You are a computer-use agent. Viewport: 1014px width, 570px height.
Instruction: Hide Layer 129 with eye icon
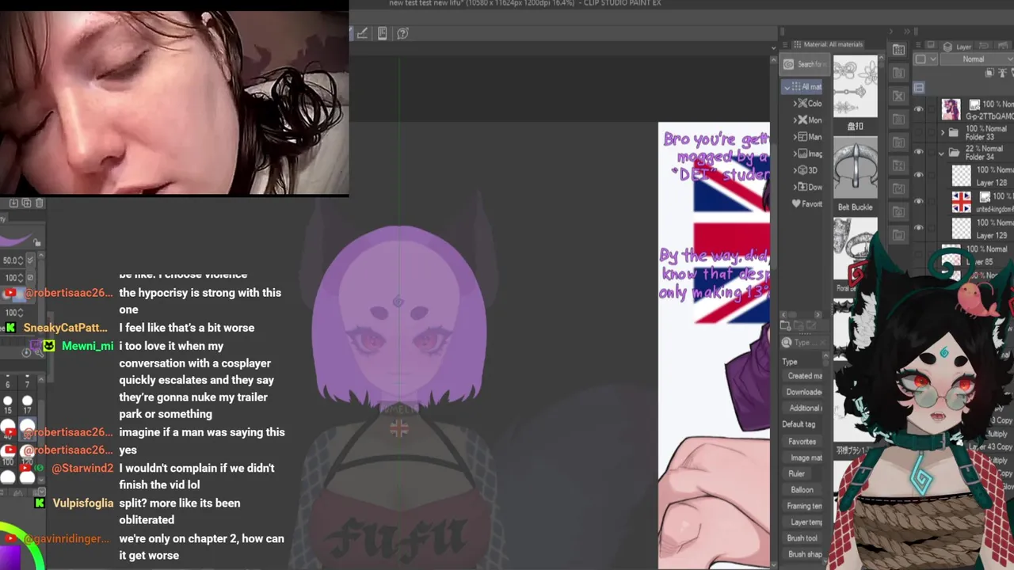point(919,229)
